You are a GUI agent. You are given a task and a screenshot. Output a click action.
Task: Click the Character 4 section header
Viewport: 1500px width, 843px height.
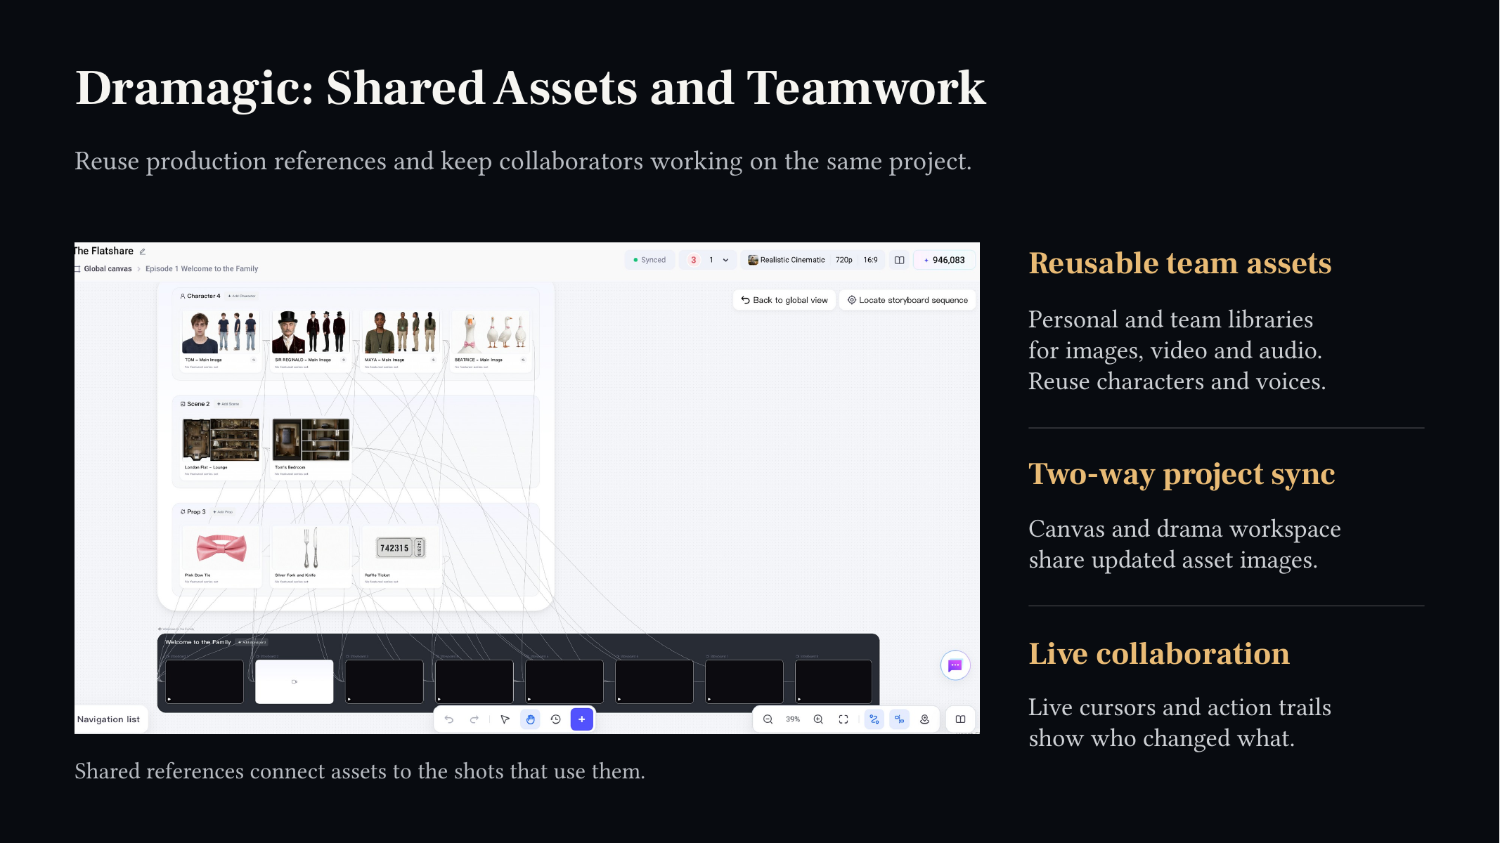[200, 296]
